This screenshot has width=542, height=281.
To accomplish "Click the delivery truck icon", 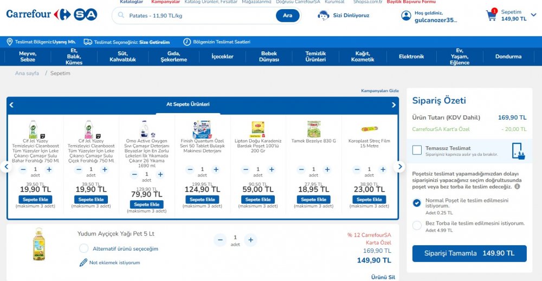I will [88, 42].
